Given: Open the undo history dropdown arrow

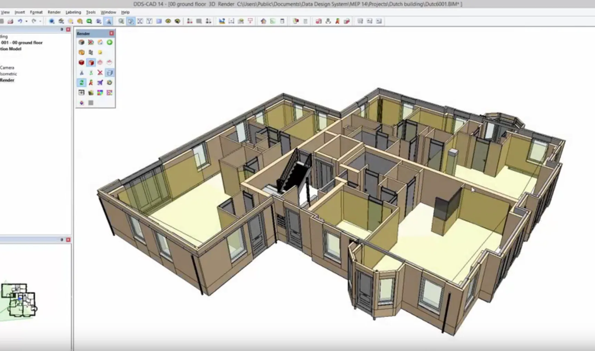Looking at the screenshot, I should [26, 21].
